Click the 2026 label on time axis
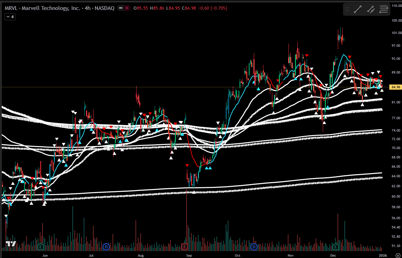Image resolution: width=402 pixels, height=258 pixels. [x=383, y=256]
